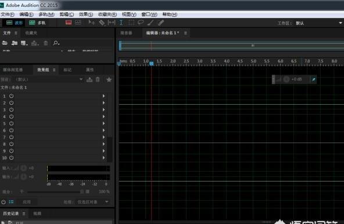The image size is (344, 224).
Task: Switch to the Media Browser tab
Action: (x=13, y=70)
